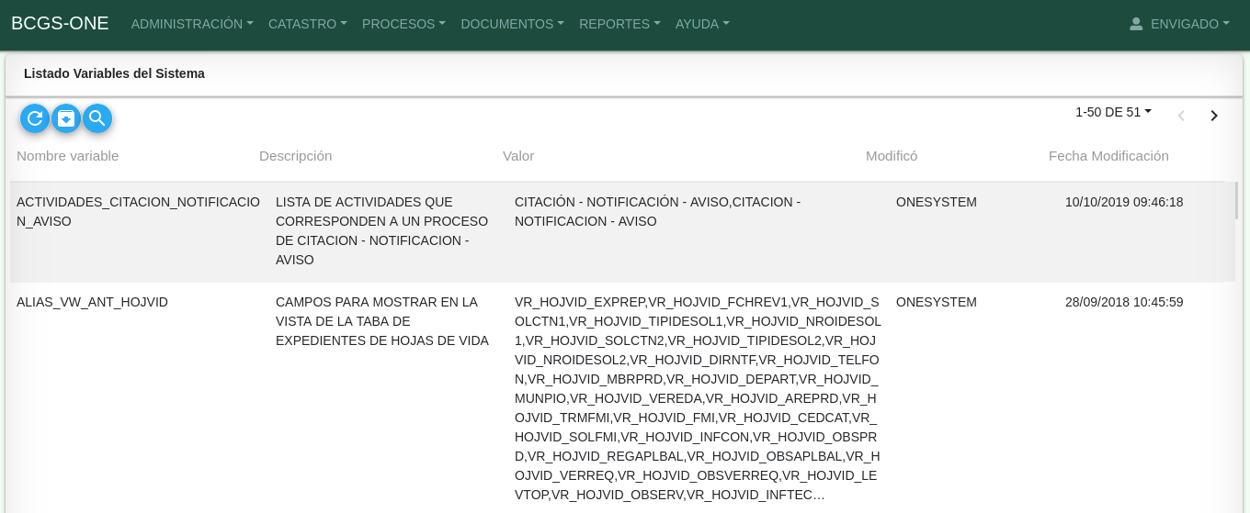Open the ADMINISTRACIÓN menu
Screen dimensions: 1250x513
(x=192, y=24)
